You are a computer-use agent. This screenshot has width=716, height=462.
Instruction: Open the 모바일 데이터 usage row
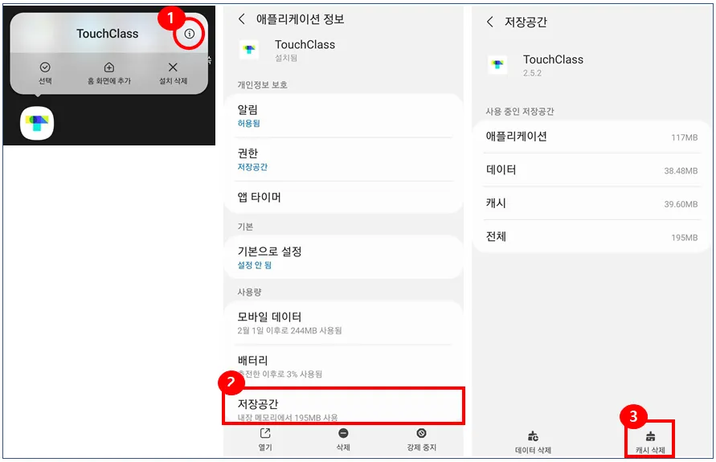tap(343, 323)
